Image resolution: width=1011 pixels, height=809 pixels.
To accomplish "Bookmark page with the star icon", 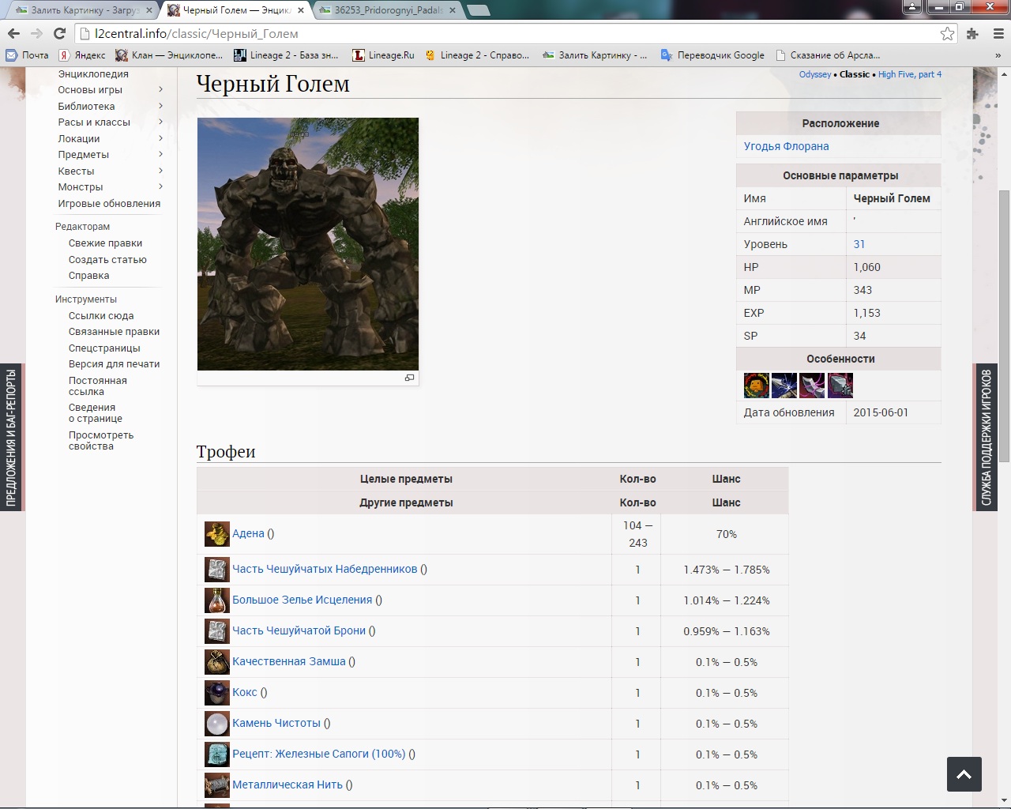I will point(947,33).
